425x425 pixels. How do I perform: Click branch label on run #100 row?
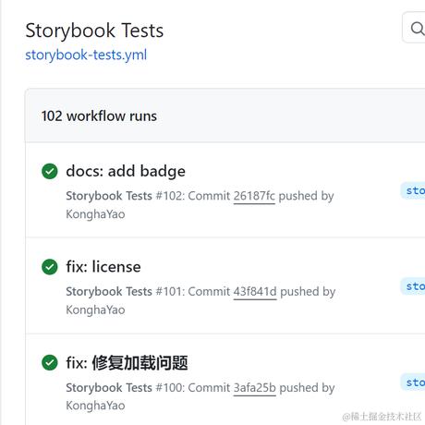pyautogui.click(x=413, y=382)
